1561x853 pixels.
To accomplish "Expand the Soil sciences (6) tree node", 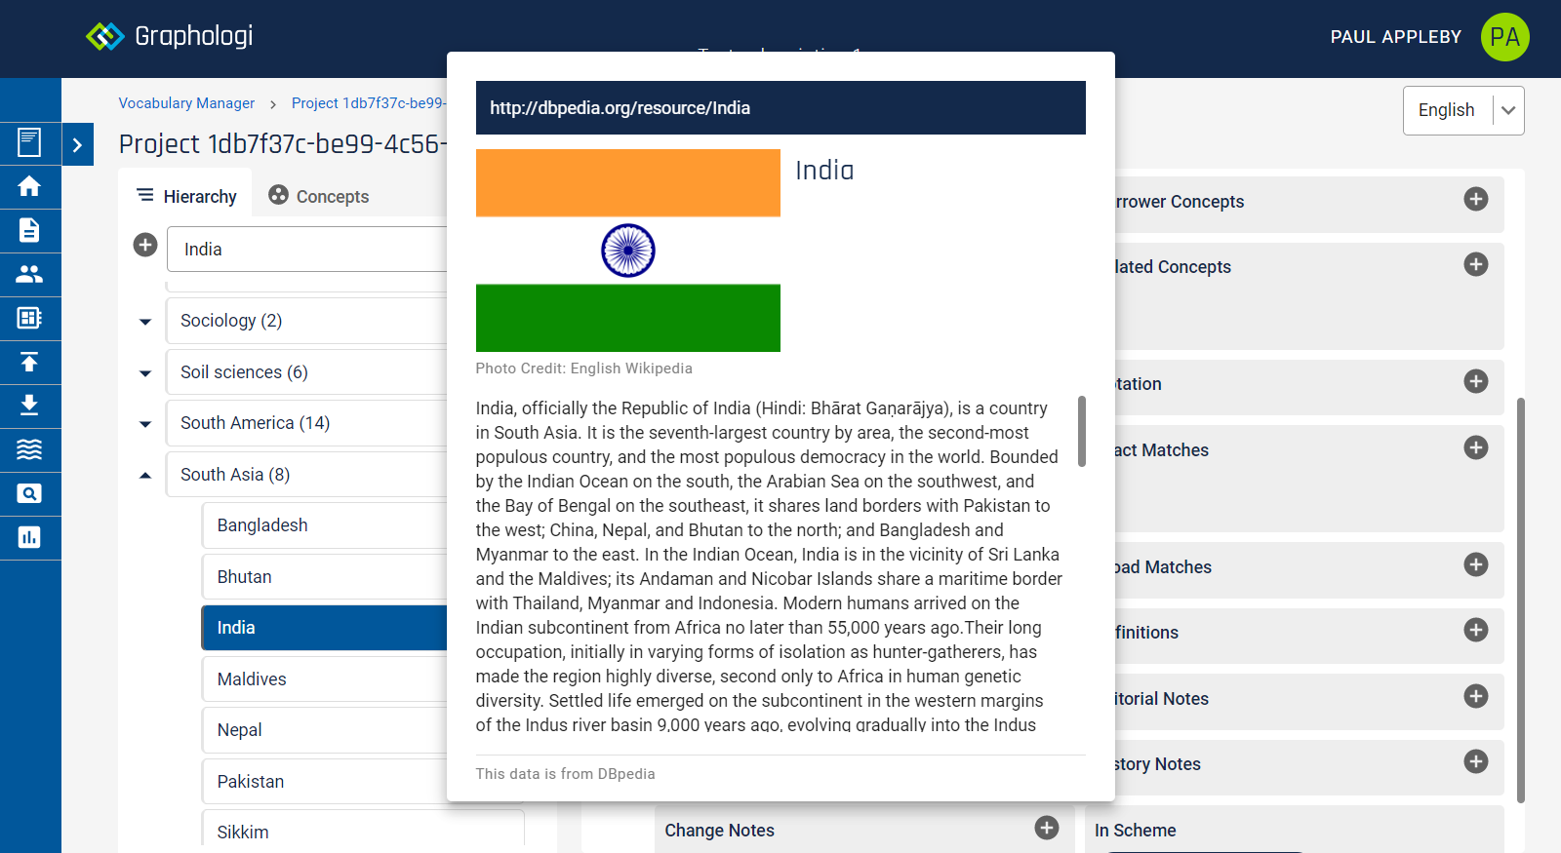I will [x=145, y=373].
